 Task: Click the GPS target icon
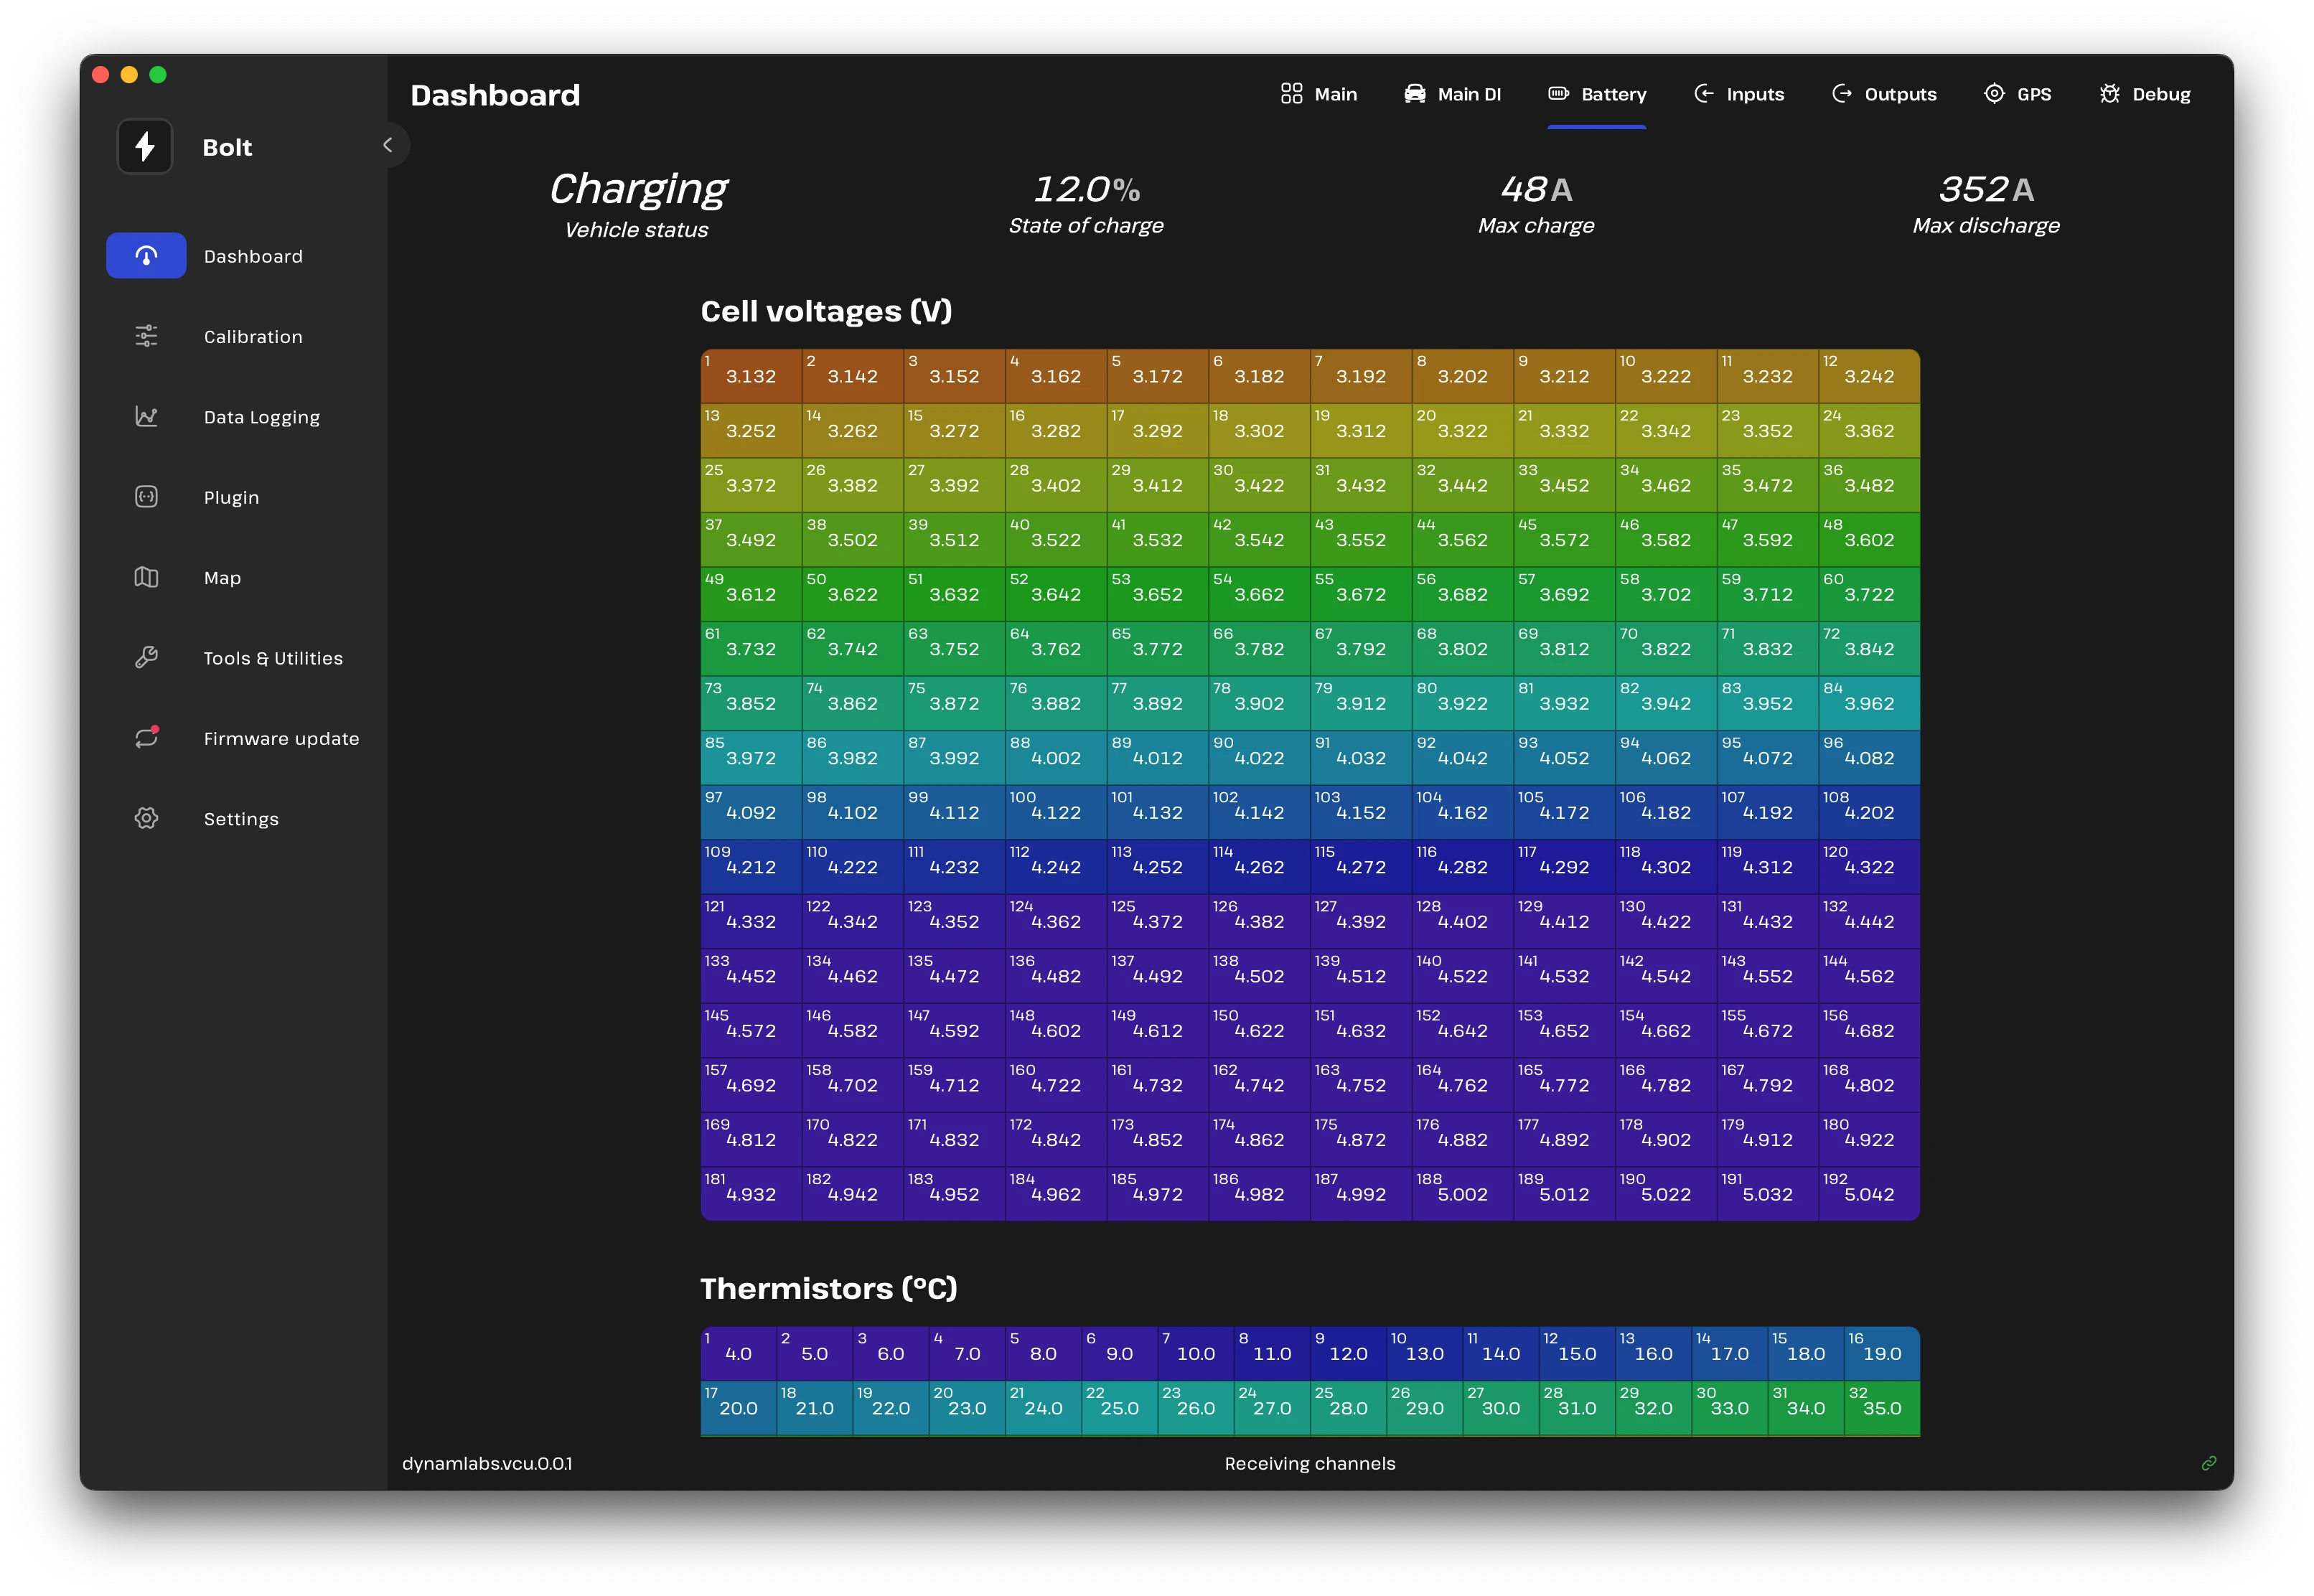1994,94
